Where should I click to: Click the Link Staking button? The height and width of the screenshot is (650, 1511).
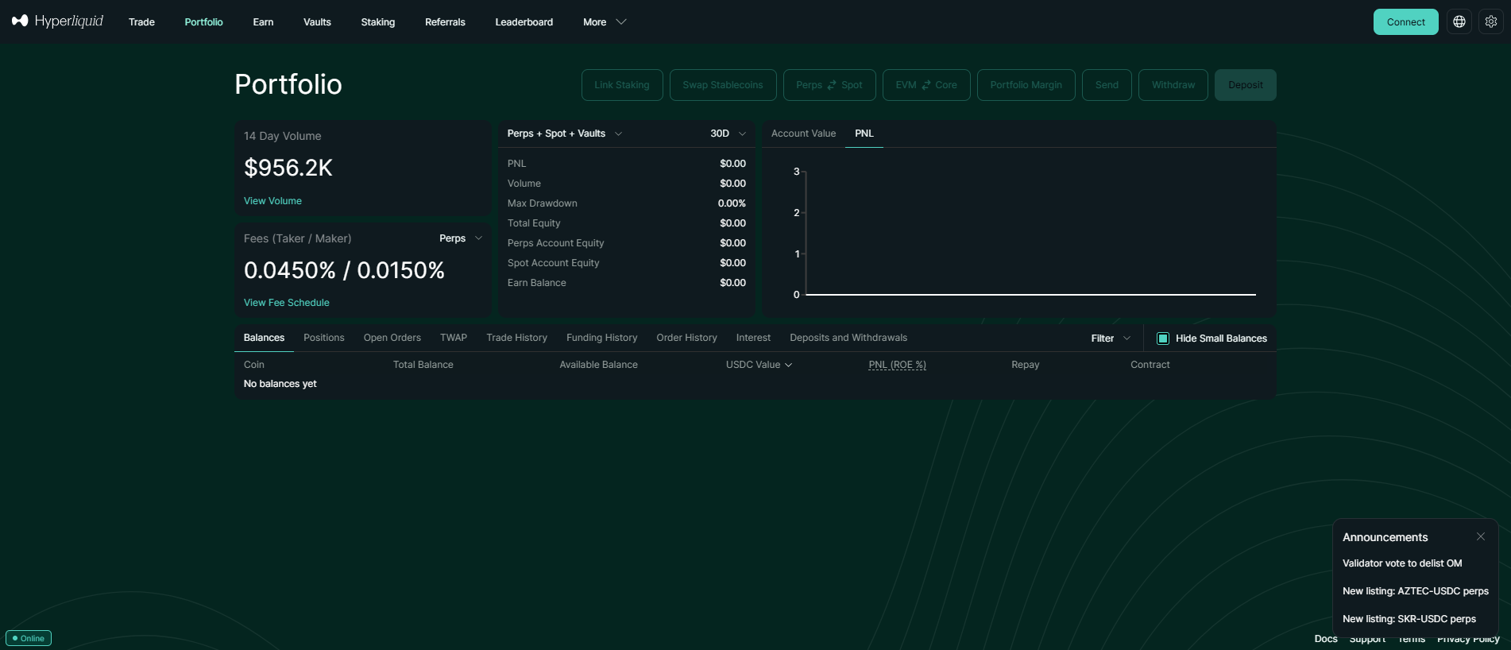tap(622, 85)
